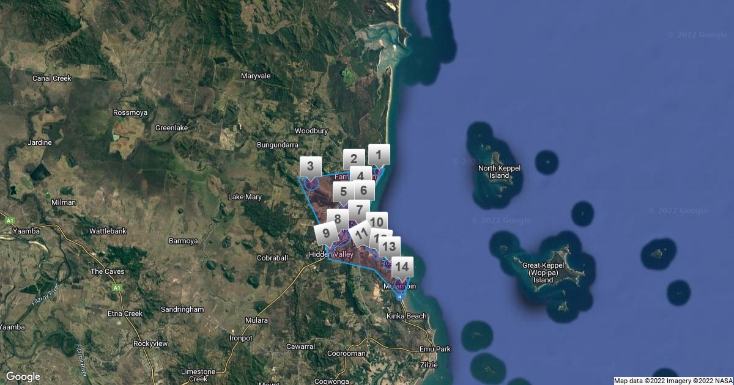Viewport: 734px width, 385px height.
Task: Click the Rossmoya place label
Action: tap(132, 112)
